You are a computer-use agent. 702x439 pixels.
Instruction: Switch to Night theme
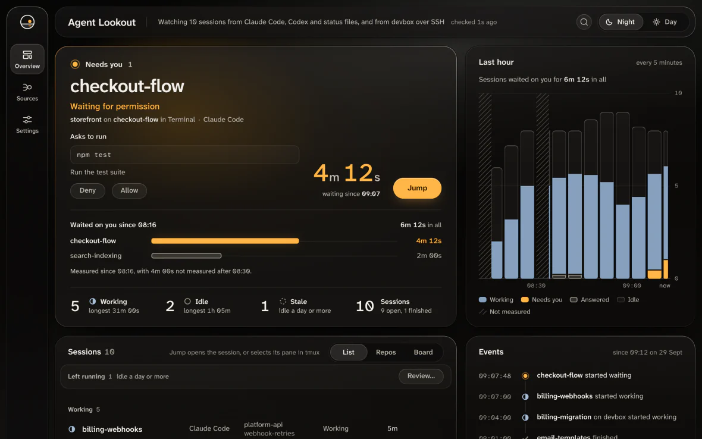click(620, 22)
